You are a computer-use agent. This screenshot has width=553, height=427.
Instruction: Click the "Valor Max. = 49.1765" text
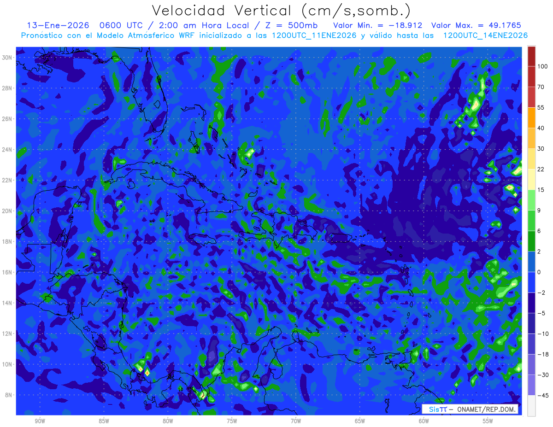(x=476, y=26)
